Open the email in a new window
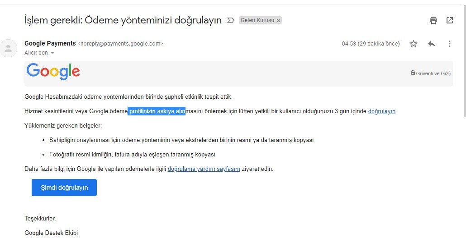The height and width of the screenshot is (243, 466). click(450, 20)
